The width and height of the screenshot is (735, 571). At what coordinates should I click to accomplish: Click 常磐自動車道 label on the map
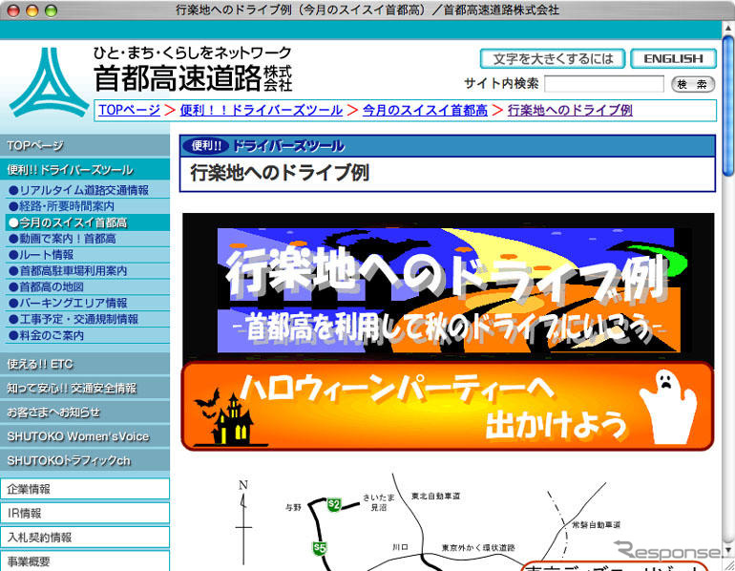pyautogui.click(x=596, y=524)
